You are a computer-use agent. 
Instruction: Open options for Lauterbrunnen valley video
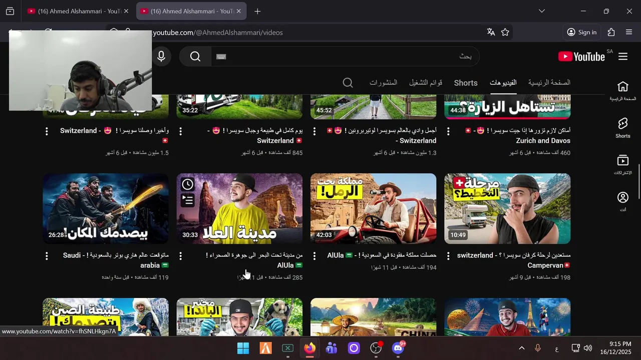click(x=314, y=131)
